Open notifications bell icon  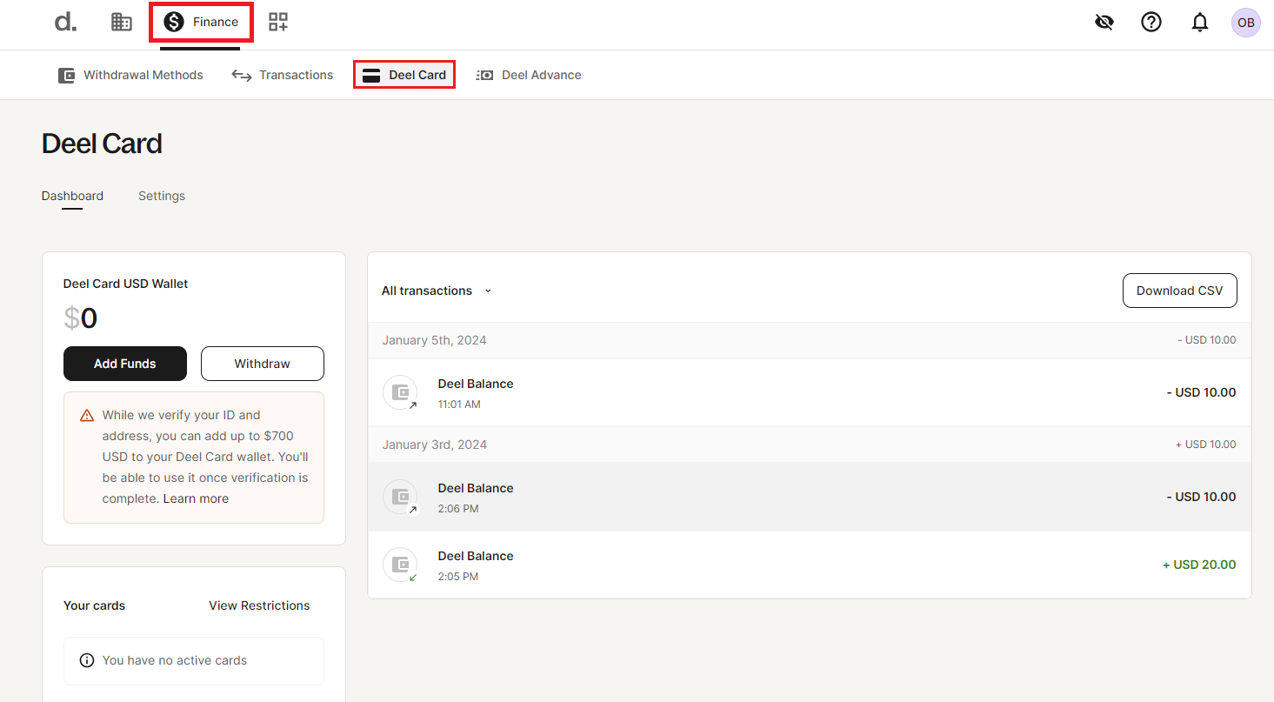coord(1200,23)
